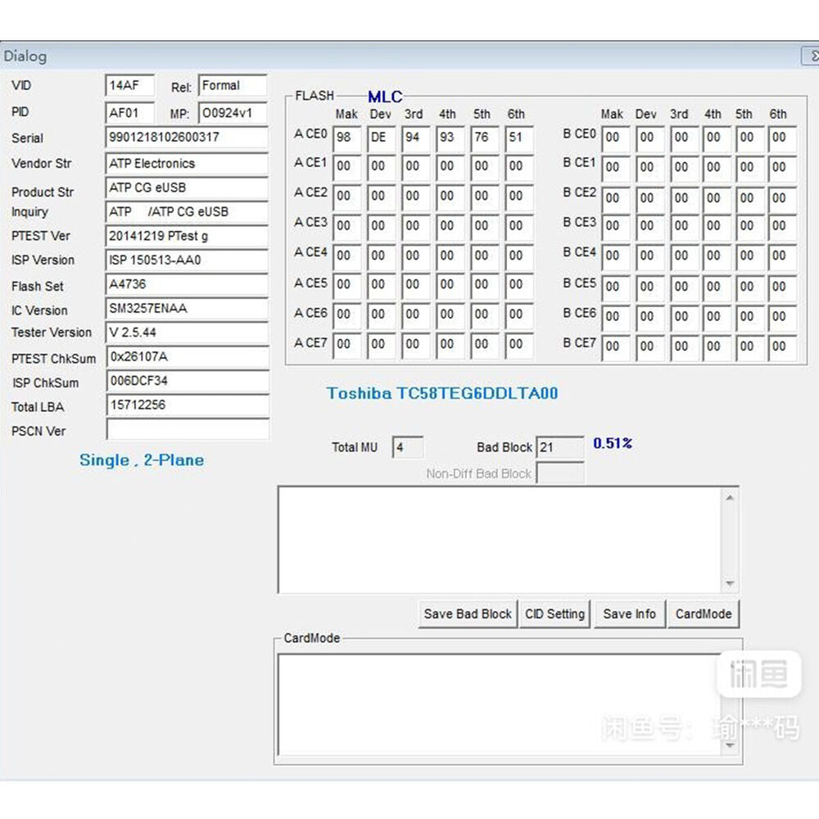The image size is (819, 819).
Task: Click the Flash Set field A4736
Action: tap(187, 286)
